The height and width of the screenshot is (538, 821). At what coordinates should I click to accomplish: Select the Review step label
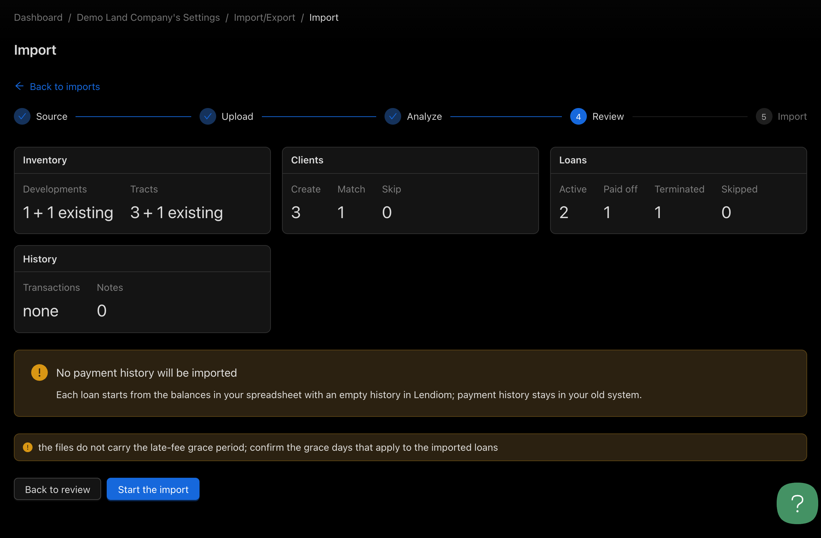point(608,117)
